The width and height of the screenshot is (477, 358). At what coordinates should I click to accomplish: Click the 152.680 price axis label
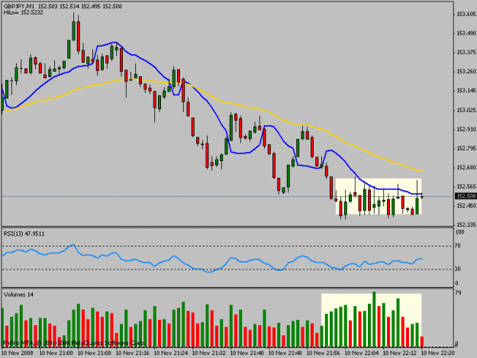click(x=466, y=168)
